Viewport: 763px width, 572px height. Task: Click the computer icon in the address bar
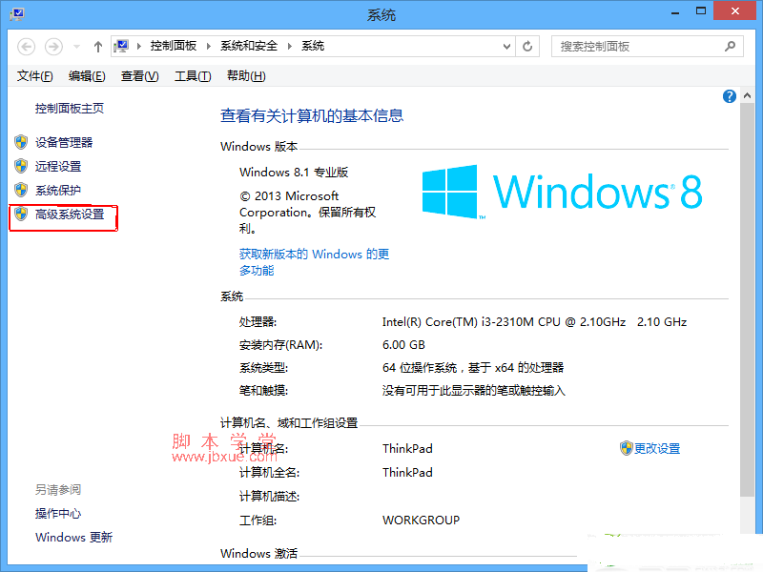[x=121, y=46]
